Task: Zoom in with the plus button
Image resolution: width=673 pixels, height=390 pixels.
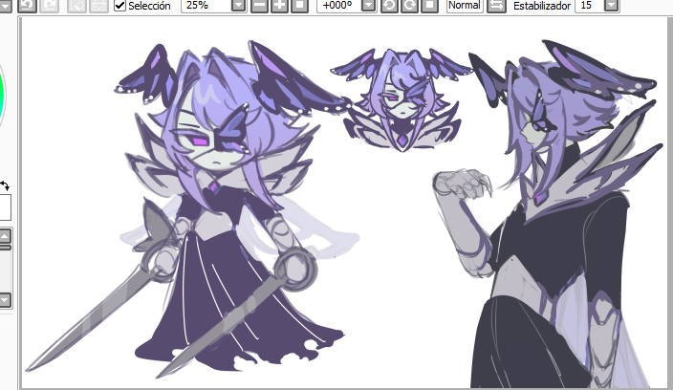Action: point(279,5)
